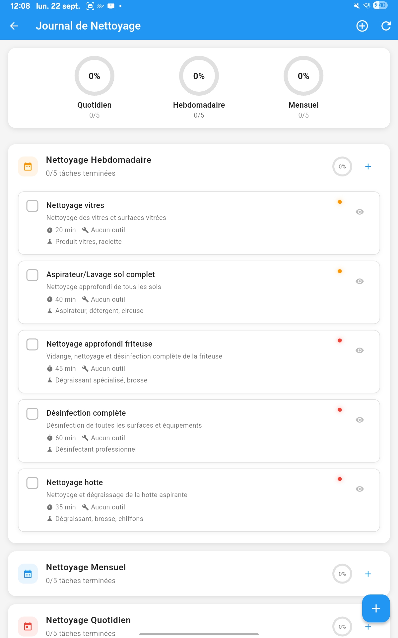The image size is (398, 638).
Task: Mark Aspirateur/Lavage sol complet as done
Action: tap(32, 275)
